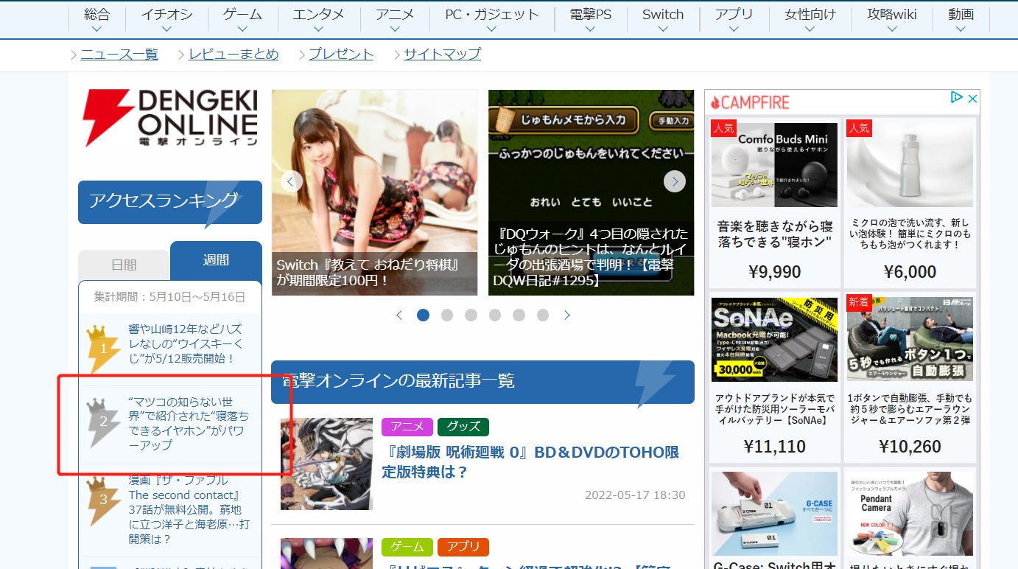Screen dimensions: 1018x569
Task: Click the 新着 badge on the air lounger ad
Action: coord(860,302)
